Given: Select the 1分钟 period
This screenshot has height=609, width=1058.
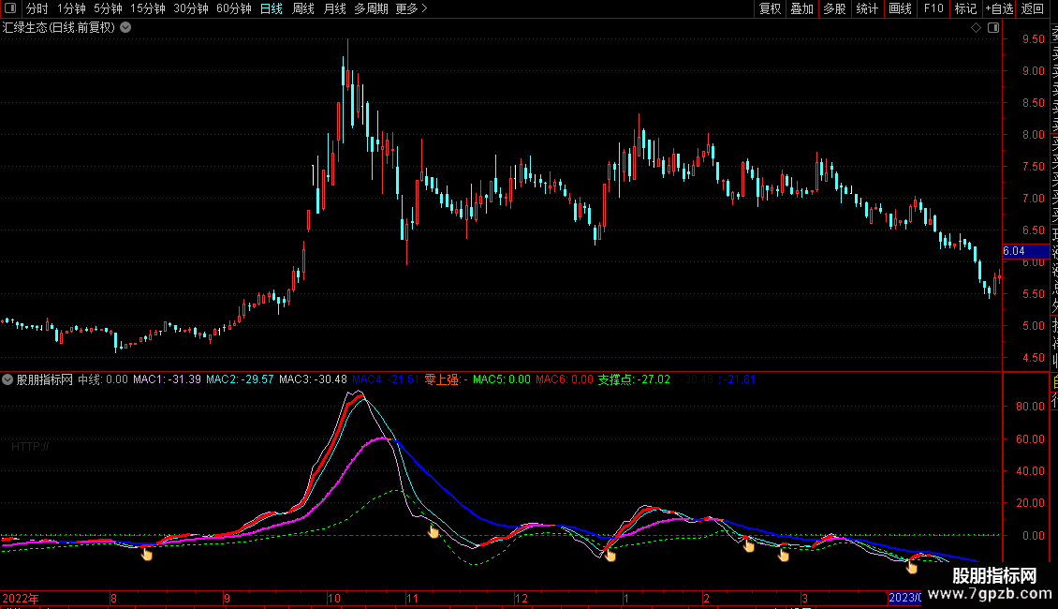Looking at the screenshot, I should 71,8.
